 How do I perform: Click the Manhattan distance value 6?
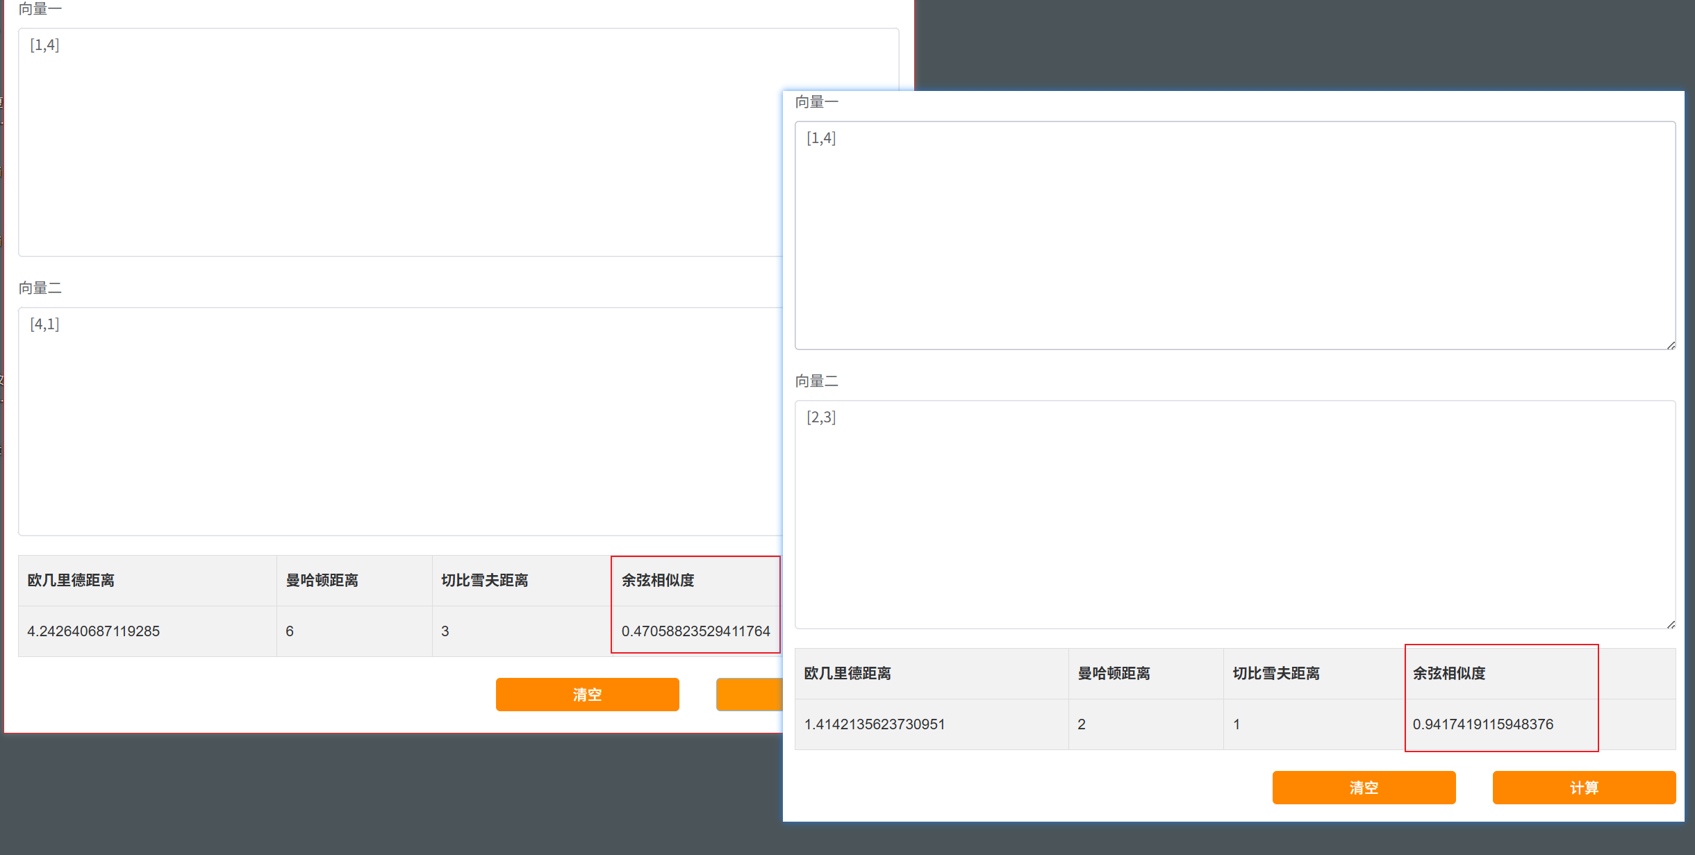(290, 631)
